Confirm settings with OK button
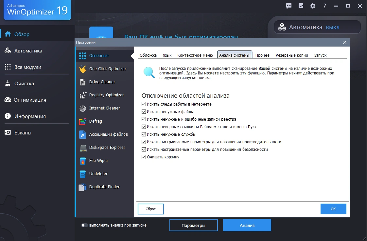Viewport: 367px width, 241px height. pos(333,209)
